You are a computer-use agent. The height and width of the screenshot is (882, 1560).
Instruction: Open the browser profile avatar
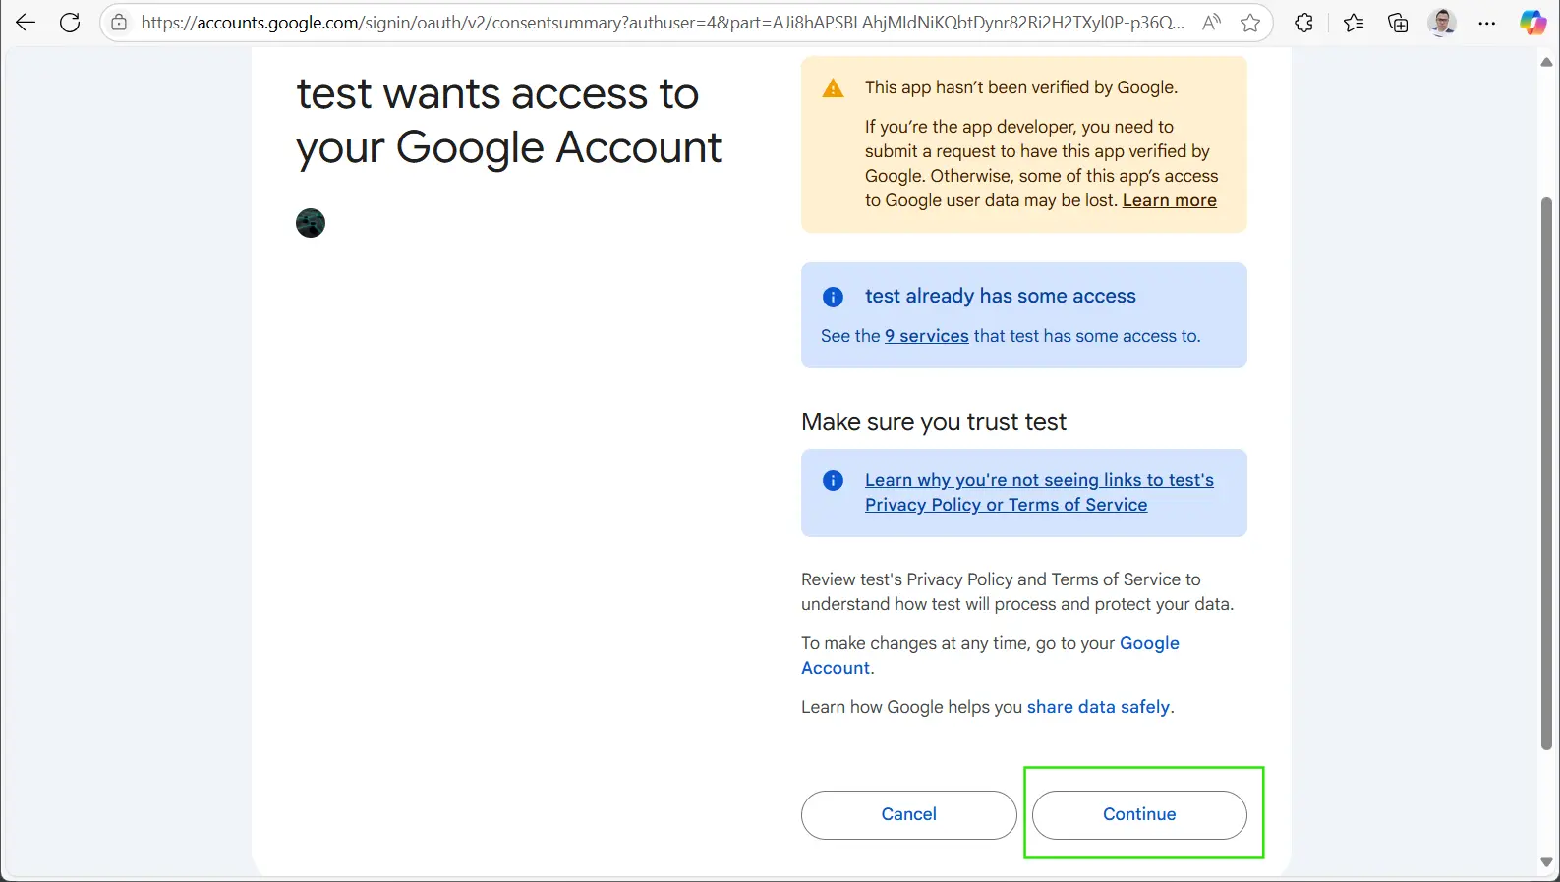(1442, 23)
